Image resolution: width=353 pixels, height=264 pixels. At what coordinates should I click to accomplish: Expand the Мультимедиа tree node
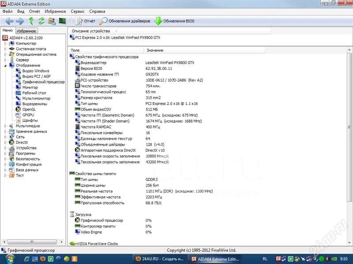tap(5, 126)
